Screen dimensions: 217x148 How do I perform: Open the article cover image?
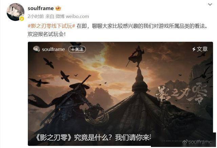tap(120, 94)
